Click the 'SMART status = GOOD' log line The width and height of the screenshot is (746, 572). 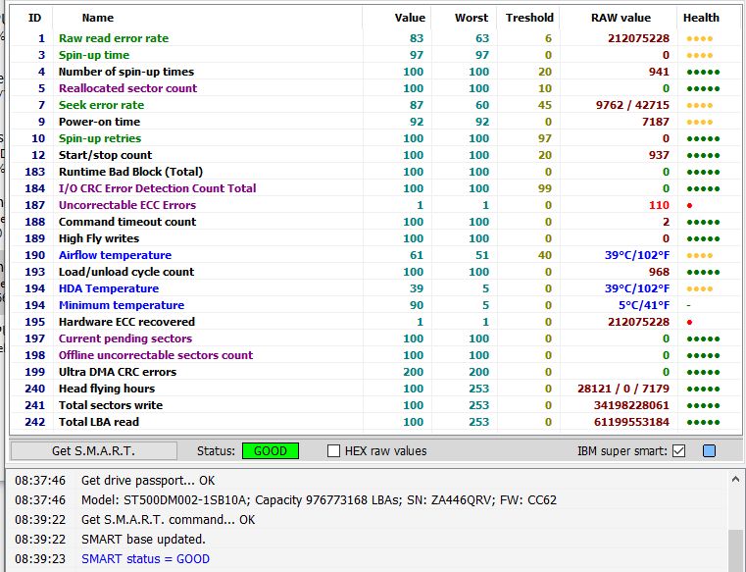pos(145,558)
